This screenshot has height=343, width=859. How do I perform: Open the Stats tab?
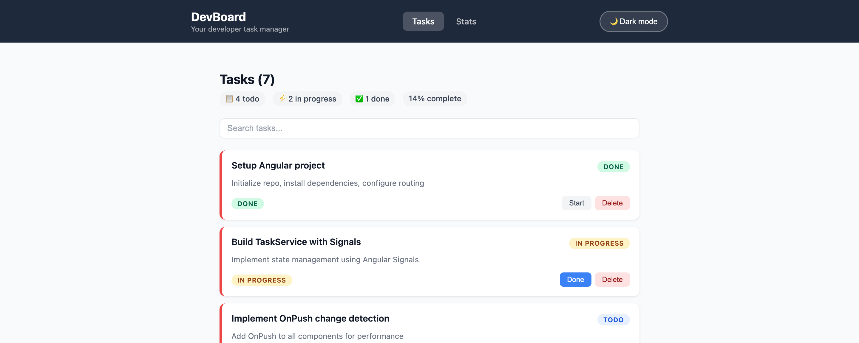coord(466,21)
